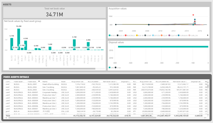The image size is (213, 123).
Task: Click the BUILDINGS red legend dot
Action: tap(126, 35)
